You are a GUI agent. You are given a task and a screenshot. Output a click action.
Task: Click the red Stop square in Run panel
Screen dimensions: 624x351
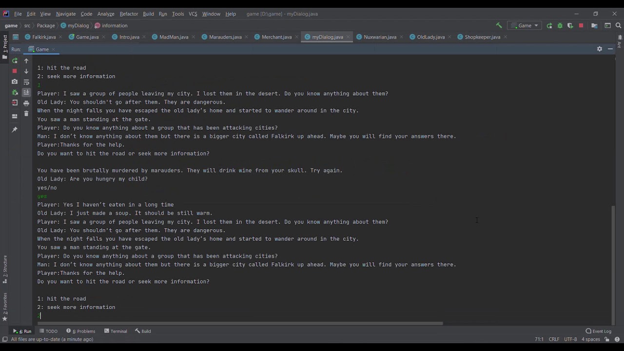point(15,71)
